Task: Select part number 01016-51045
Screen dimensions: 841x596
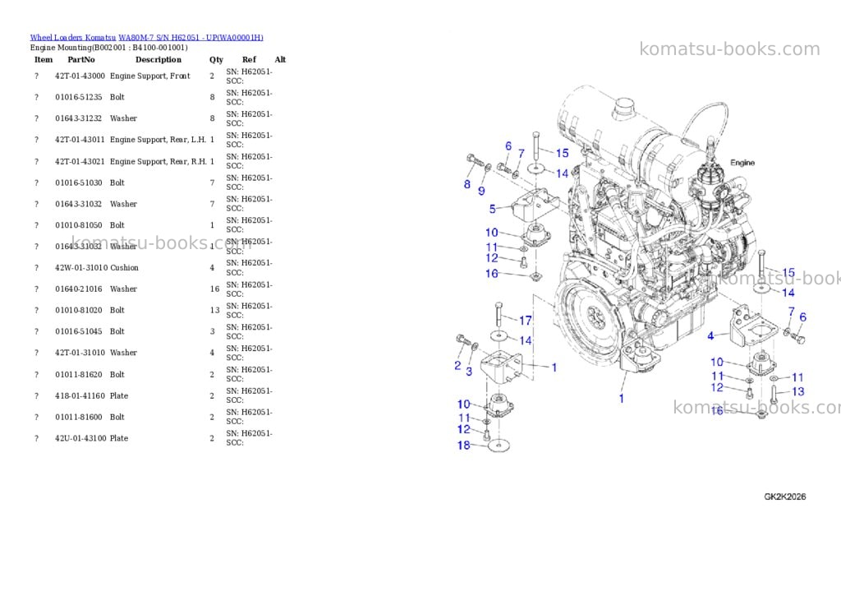Action: click(x=78, y=332)
